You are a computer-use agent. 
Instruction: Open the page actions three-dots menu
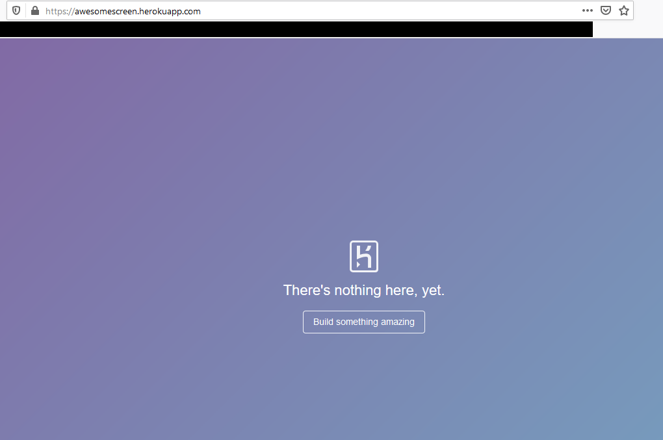pos(588,10)
